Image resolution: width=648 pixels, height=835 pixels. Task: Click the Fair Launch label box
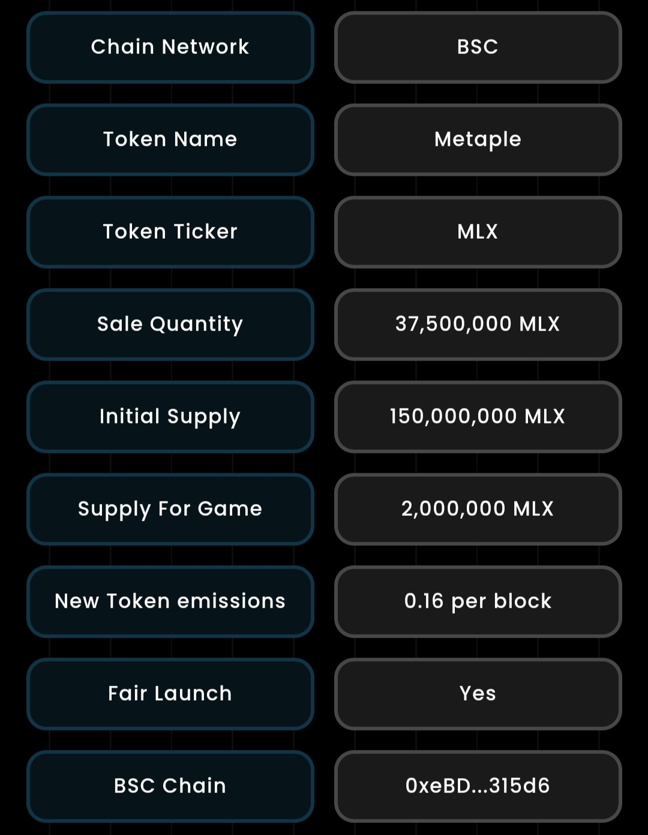pyautogui.click(x=170, y=694)
